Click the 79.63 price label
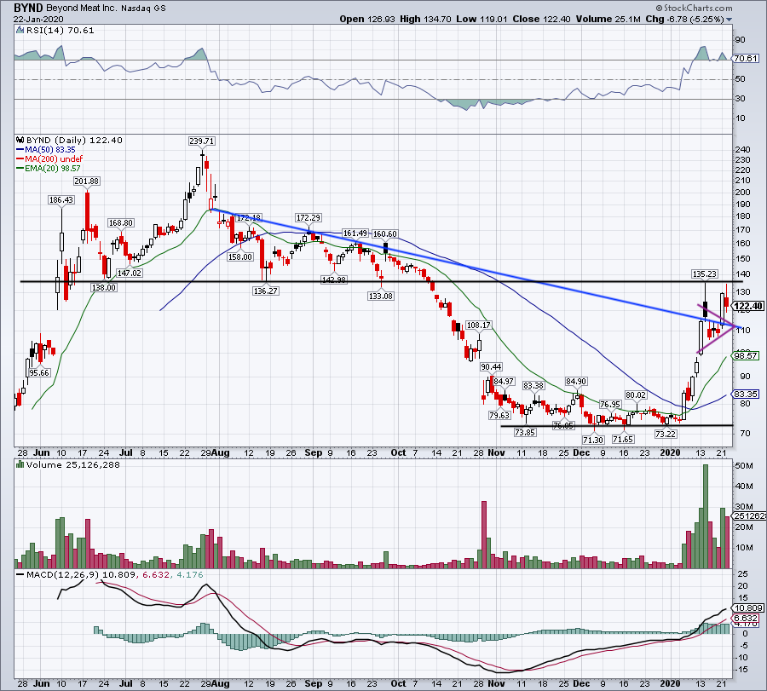This screenshot has width=767, height=691. tap(499, 415)
